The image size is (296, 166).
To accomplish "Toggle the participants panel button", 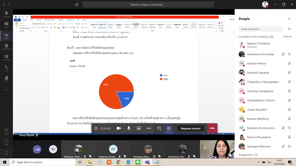I will (x=169, y=128).
